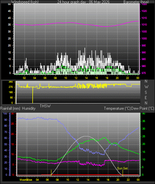The height and width of the screenshot is (184, 155).
Task: Click the E compass label on direction graph
Action: pos(146,97)
